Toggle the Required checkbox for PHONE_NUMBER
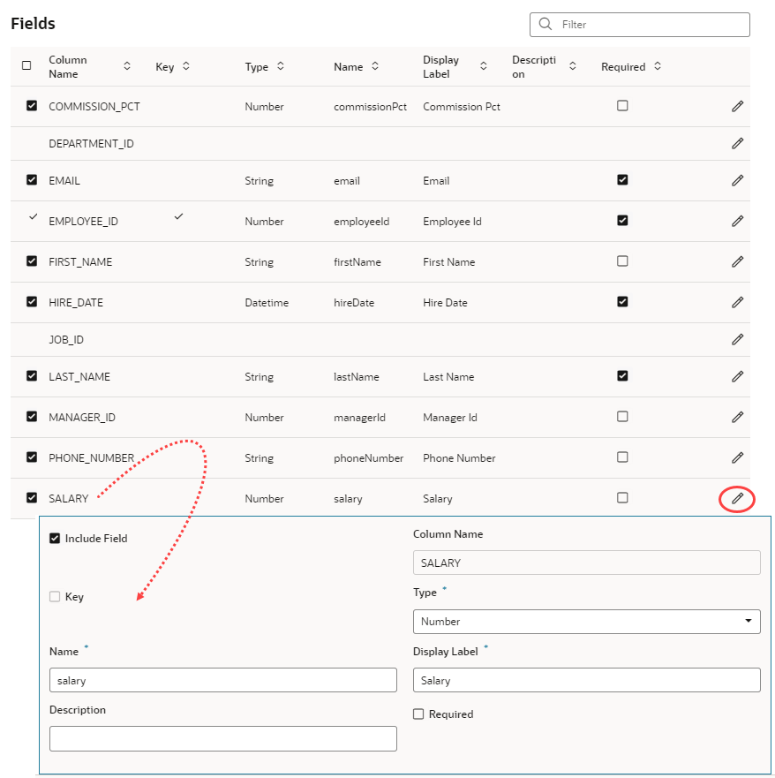This screenshot has height=778, width=775. click(622, 457)
